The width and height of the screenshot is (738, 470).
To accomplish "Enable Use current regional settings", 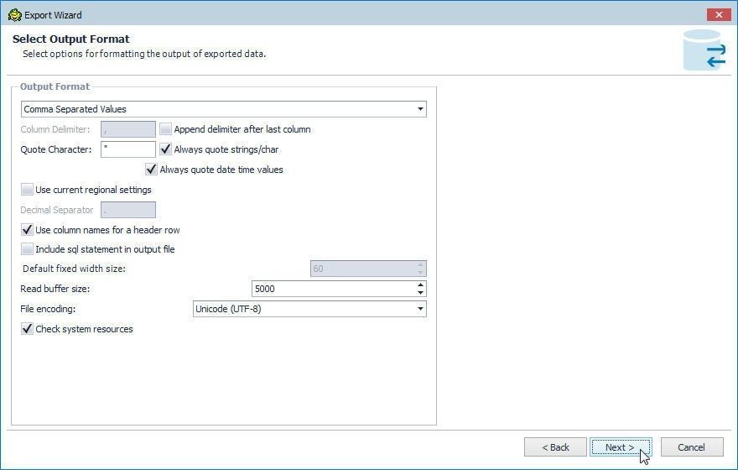I will coord(28,190).
